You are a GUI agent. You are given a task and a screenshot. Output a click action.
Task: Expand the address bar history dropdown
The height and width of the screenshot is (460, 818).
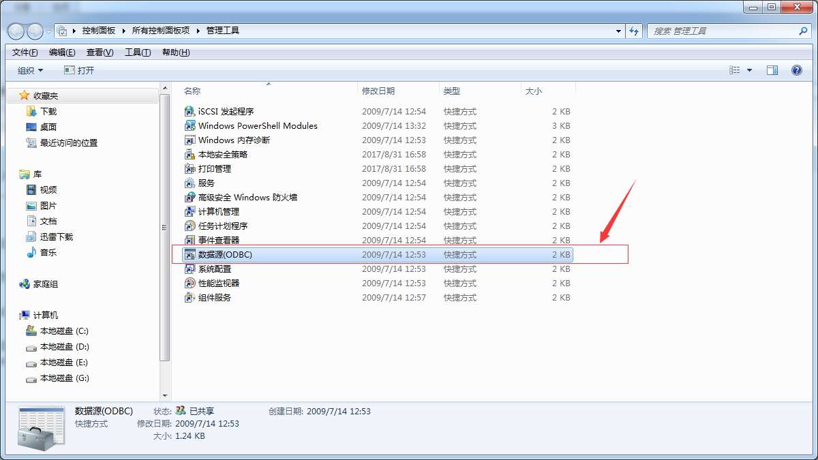(618, 31)
